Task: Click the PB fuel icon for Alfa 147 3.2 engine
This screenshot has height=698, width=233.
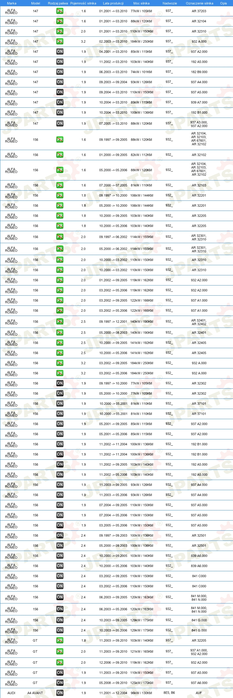Action: (x=60, y=41)
